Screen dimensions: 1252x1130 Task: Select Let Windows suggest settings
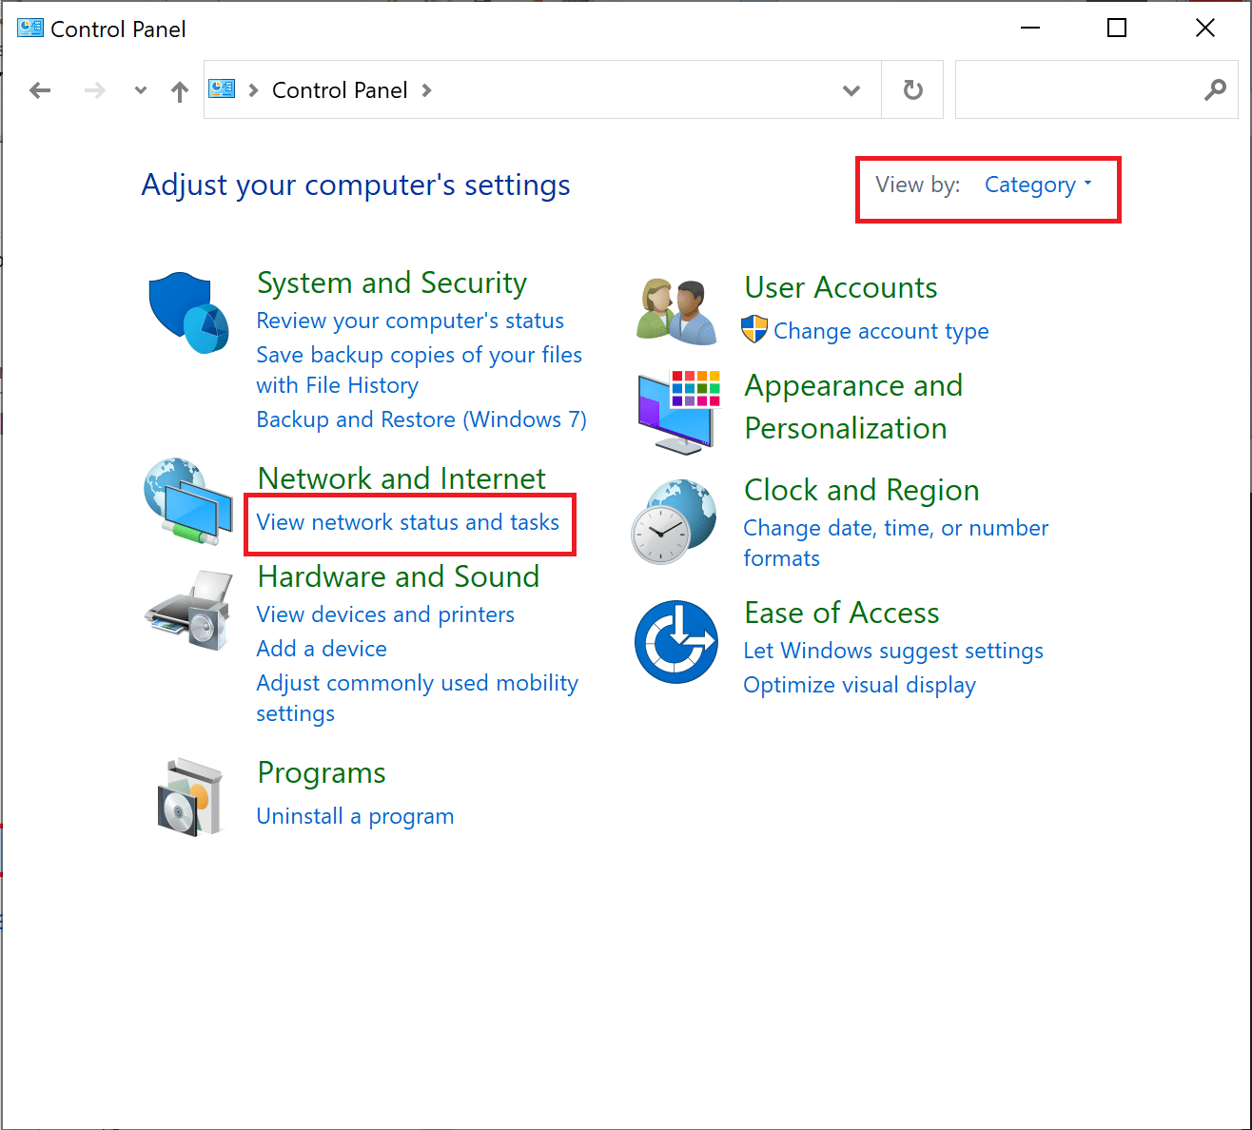tap(893, 651)
